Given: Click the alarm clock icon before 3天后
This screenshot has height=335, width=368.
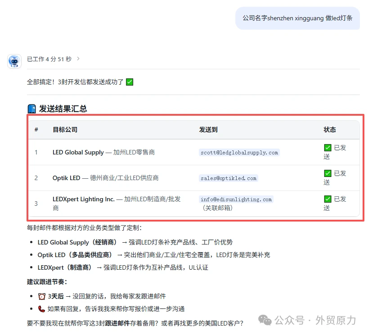Looking at the screenshot, I should (x=42, y=296).
